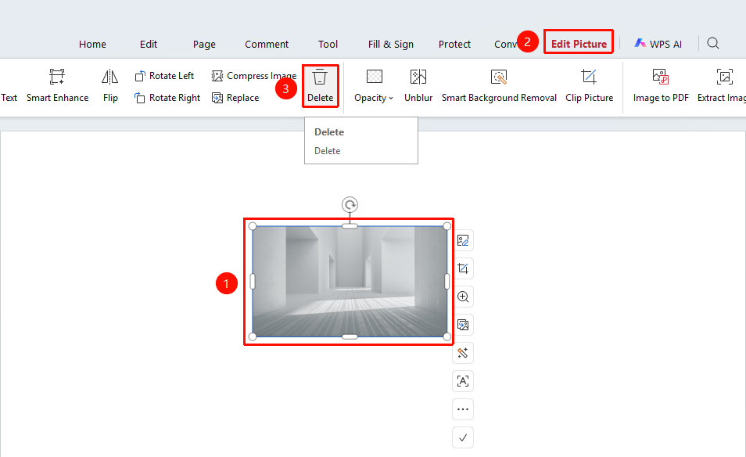Select the Edit Picture tab
The width and height of the screenshot is (746, 457).
point(579,44)
